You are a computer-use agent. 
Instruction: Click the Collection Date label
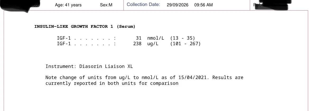tap(143, 4)
